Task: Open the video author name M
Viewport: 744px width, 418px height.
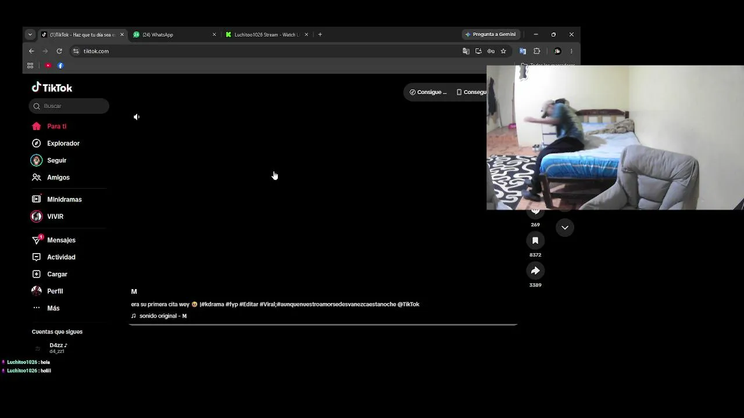Action: point(134,291)
